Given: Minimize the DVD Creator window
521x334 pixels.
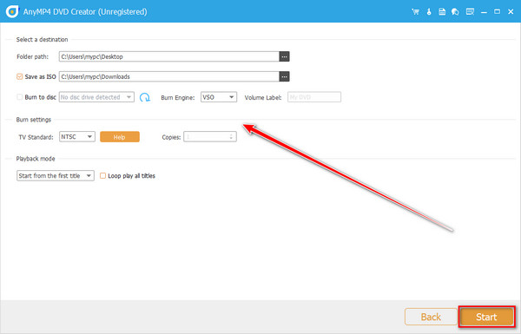Looking at the screenshot, I should 484,12.
